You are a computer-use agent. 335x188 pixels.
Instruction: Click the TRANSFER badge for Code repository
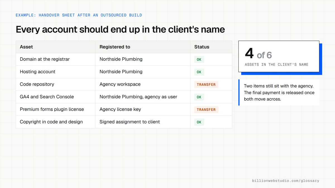(x=206, y=84)
